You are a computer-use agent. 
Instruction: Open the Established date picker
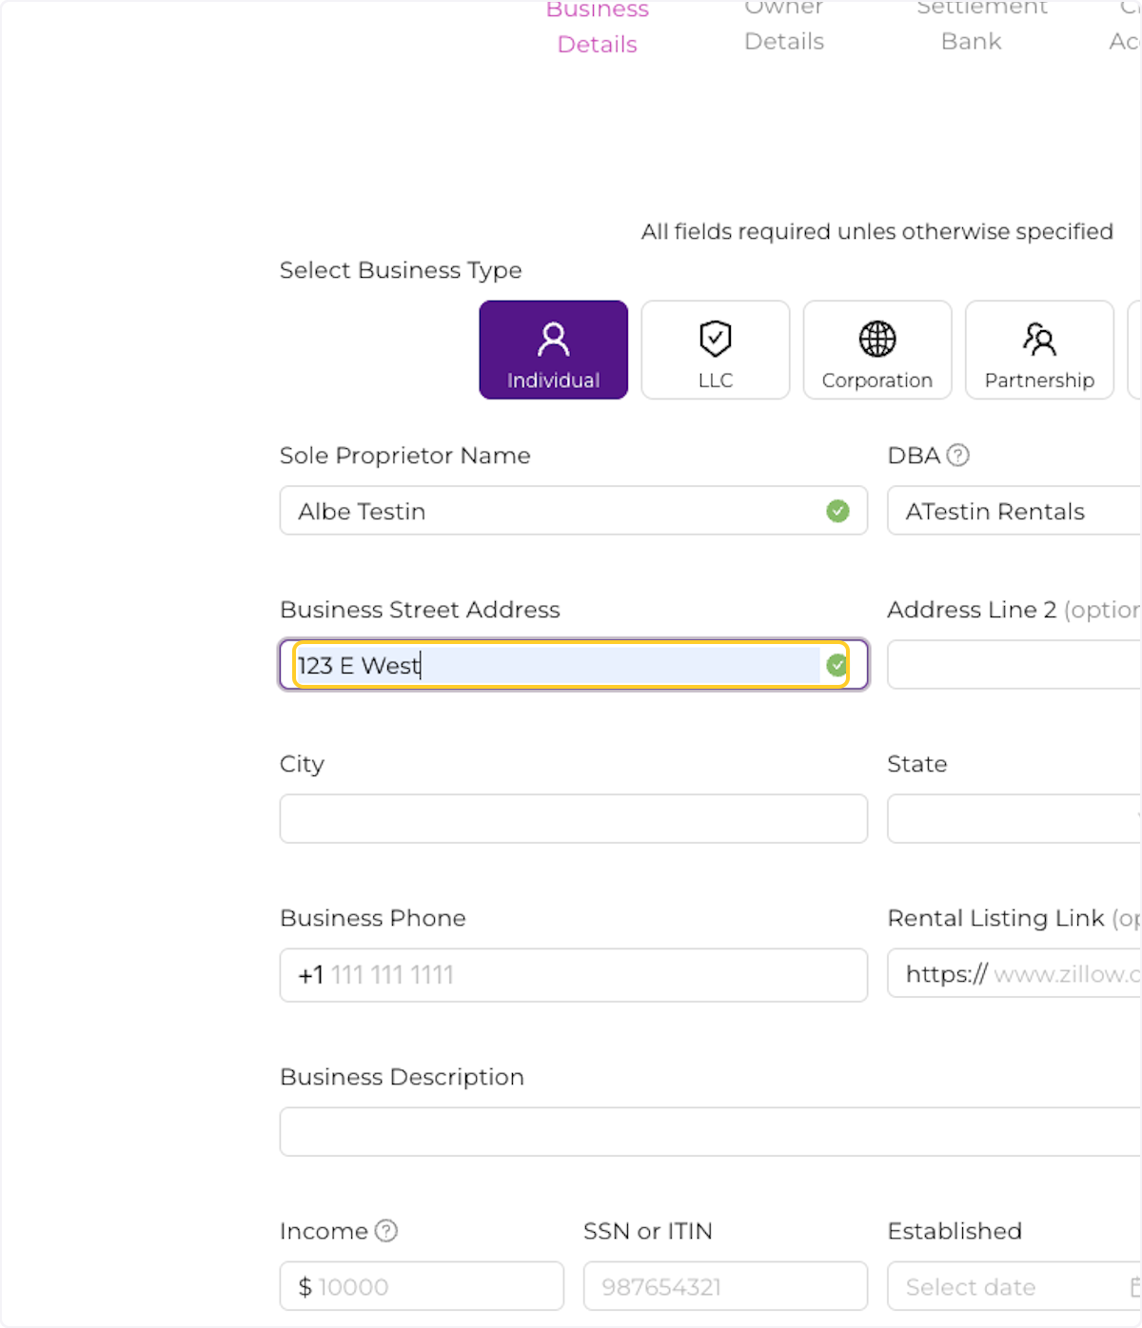coord(1014,1287)
